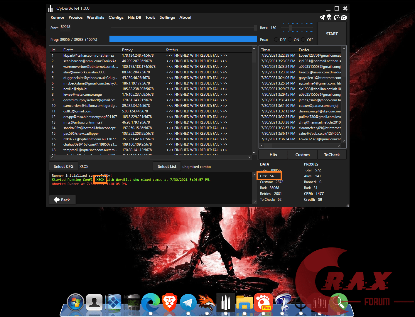Viewport: 415px width, 317px height.
Task: Open Telegram from the dock
Action: tap(188, 302)
